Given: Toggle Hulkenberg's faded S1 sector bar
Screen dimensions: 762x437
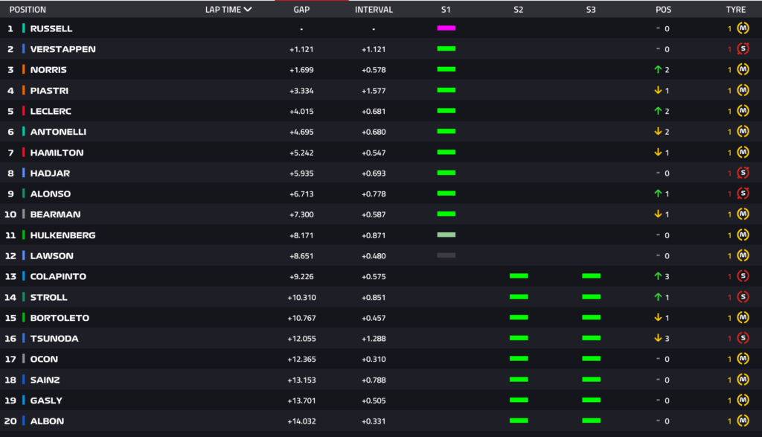Looking at the screenshot, I should (x=445, y=235).
